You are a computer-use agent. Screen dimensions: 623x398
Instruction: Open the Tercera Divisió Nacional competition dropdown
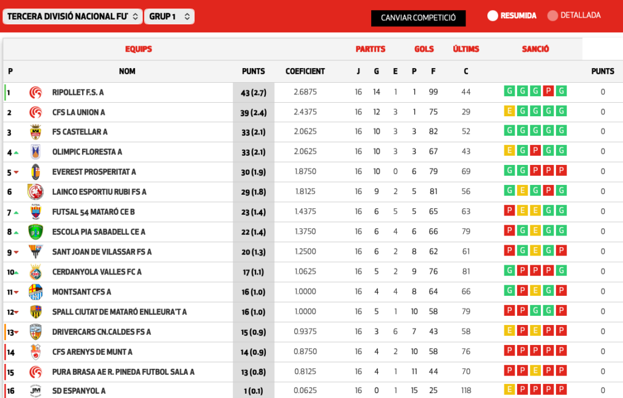coord(72,16)
